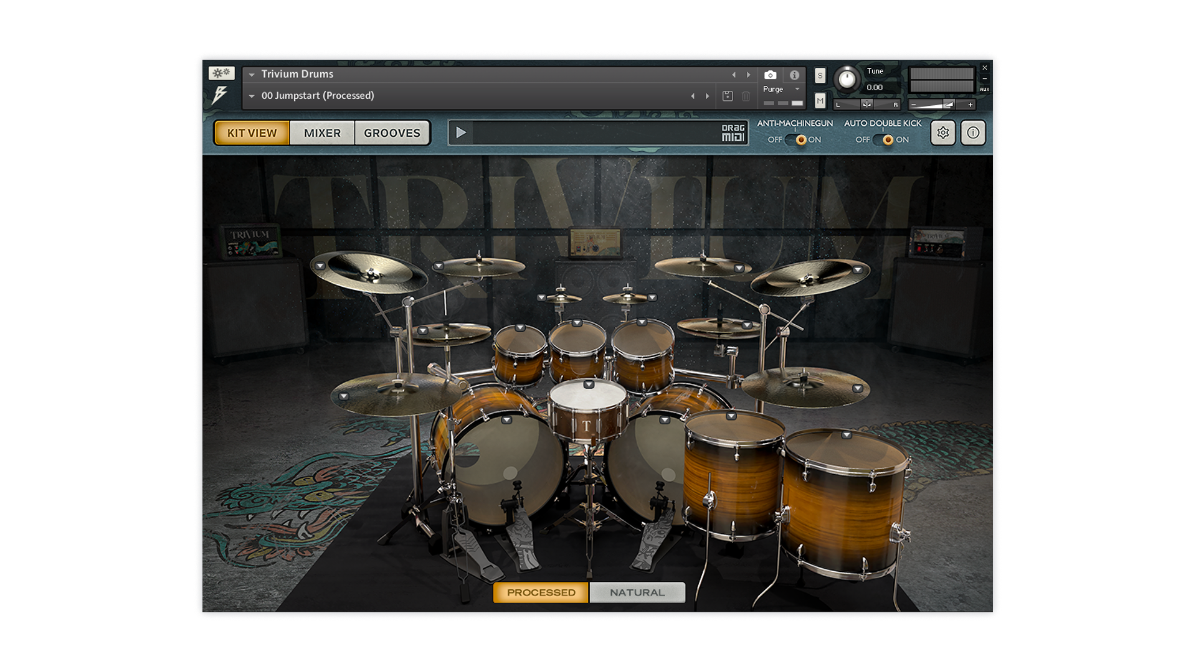
Task: Select the Processed kit mode
Action: pyautogui.click(x=541, y=592)
